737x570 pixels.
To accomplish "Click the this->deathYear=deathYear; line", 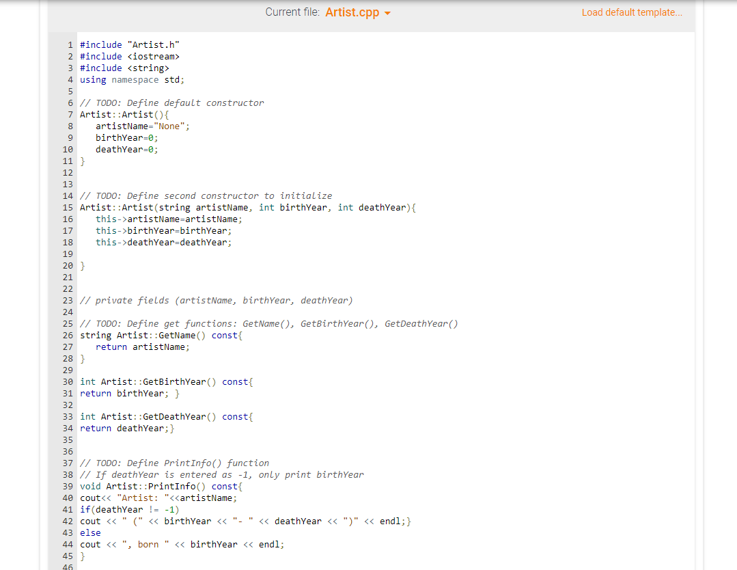I will 164,243.
